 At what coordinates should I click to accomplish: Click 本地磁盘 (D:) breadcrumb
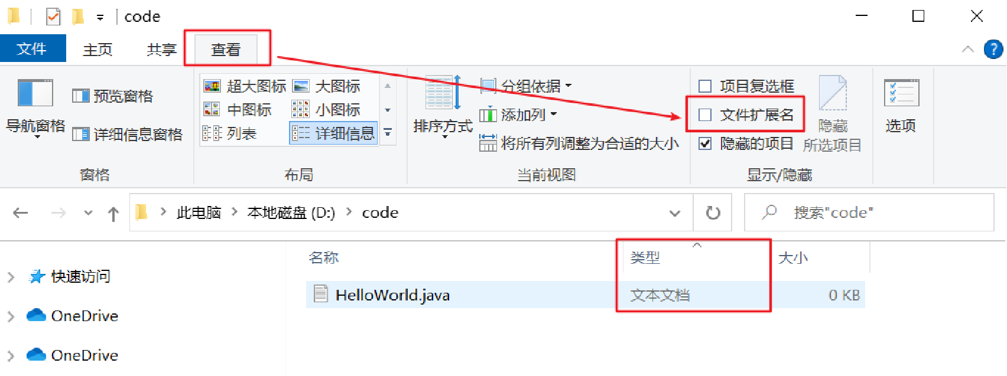tap(291, 212)
